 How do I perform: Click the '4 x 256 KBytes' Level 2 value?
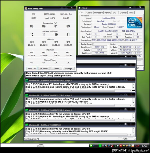125,53
